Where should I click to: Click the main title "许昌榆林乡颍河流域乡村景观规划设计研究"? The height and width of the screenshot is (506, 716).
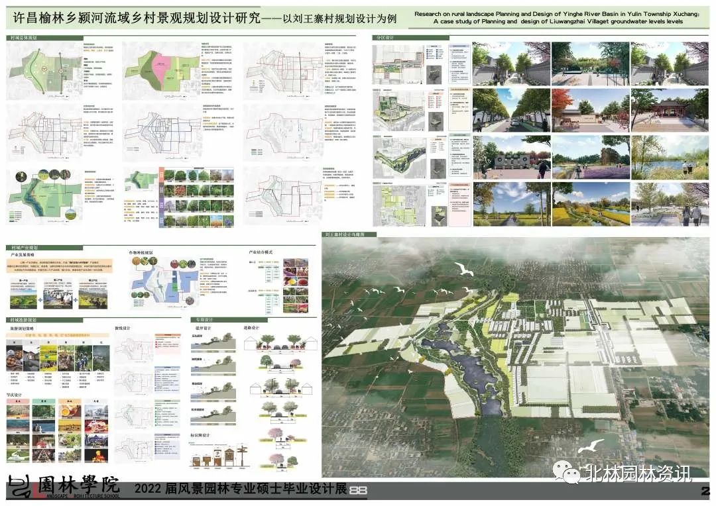pyautogui.click(x=137, y=19)
